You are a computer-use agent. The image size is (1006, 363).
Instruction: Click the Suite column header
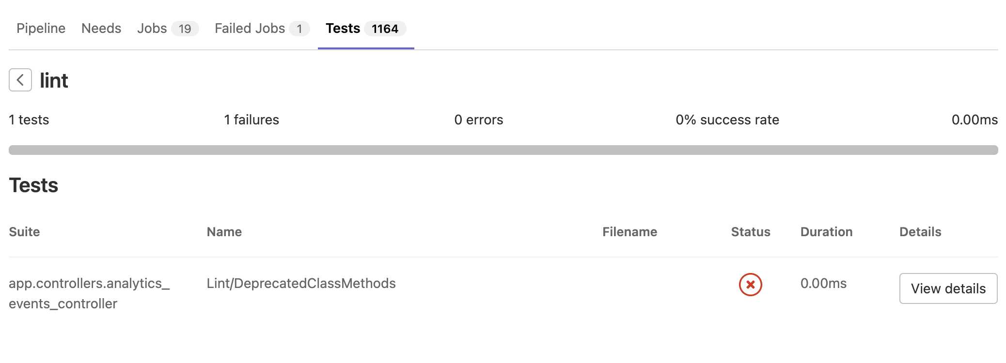coord(24,232)
